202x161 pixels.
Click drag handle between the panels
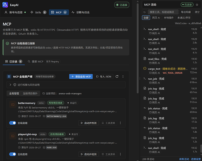pyautogui.click(x=140, y=78)
